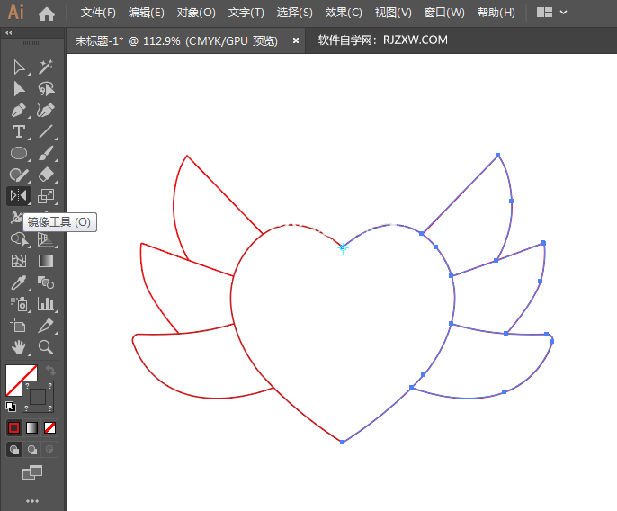The width and height of the screenshot is (617, 511).
Task: Open the 对象(O) menu
Action: (x=196, y=13)
